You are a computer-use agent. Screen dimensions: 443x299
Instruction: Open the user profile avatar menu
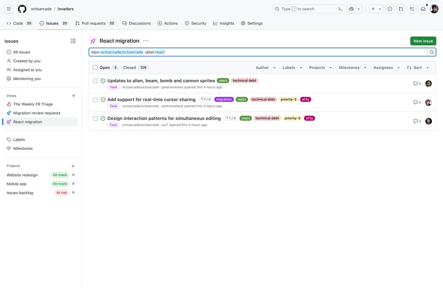tap(434, 9)
